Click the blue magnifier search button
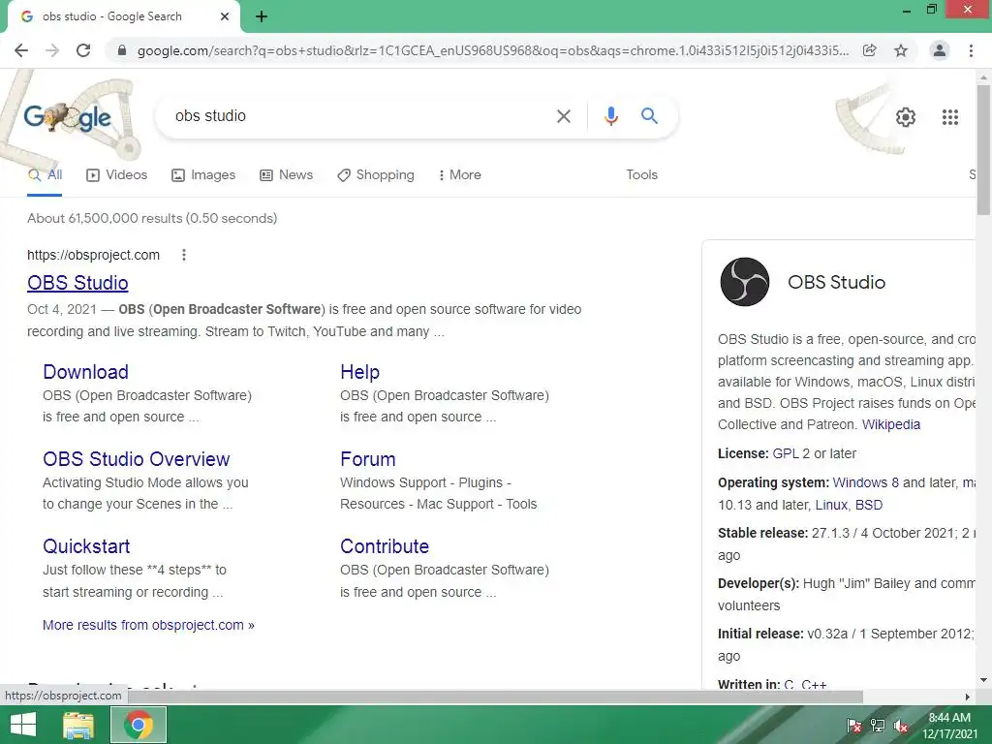The width and height of the screenshot is (992, 744). 649,116
